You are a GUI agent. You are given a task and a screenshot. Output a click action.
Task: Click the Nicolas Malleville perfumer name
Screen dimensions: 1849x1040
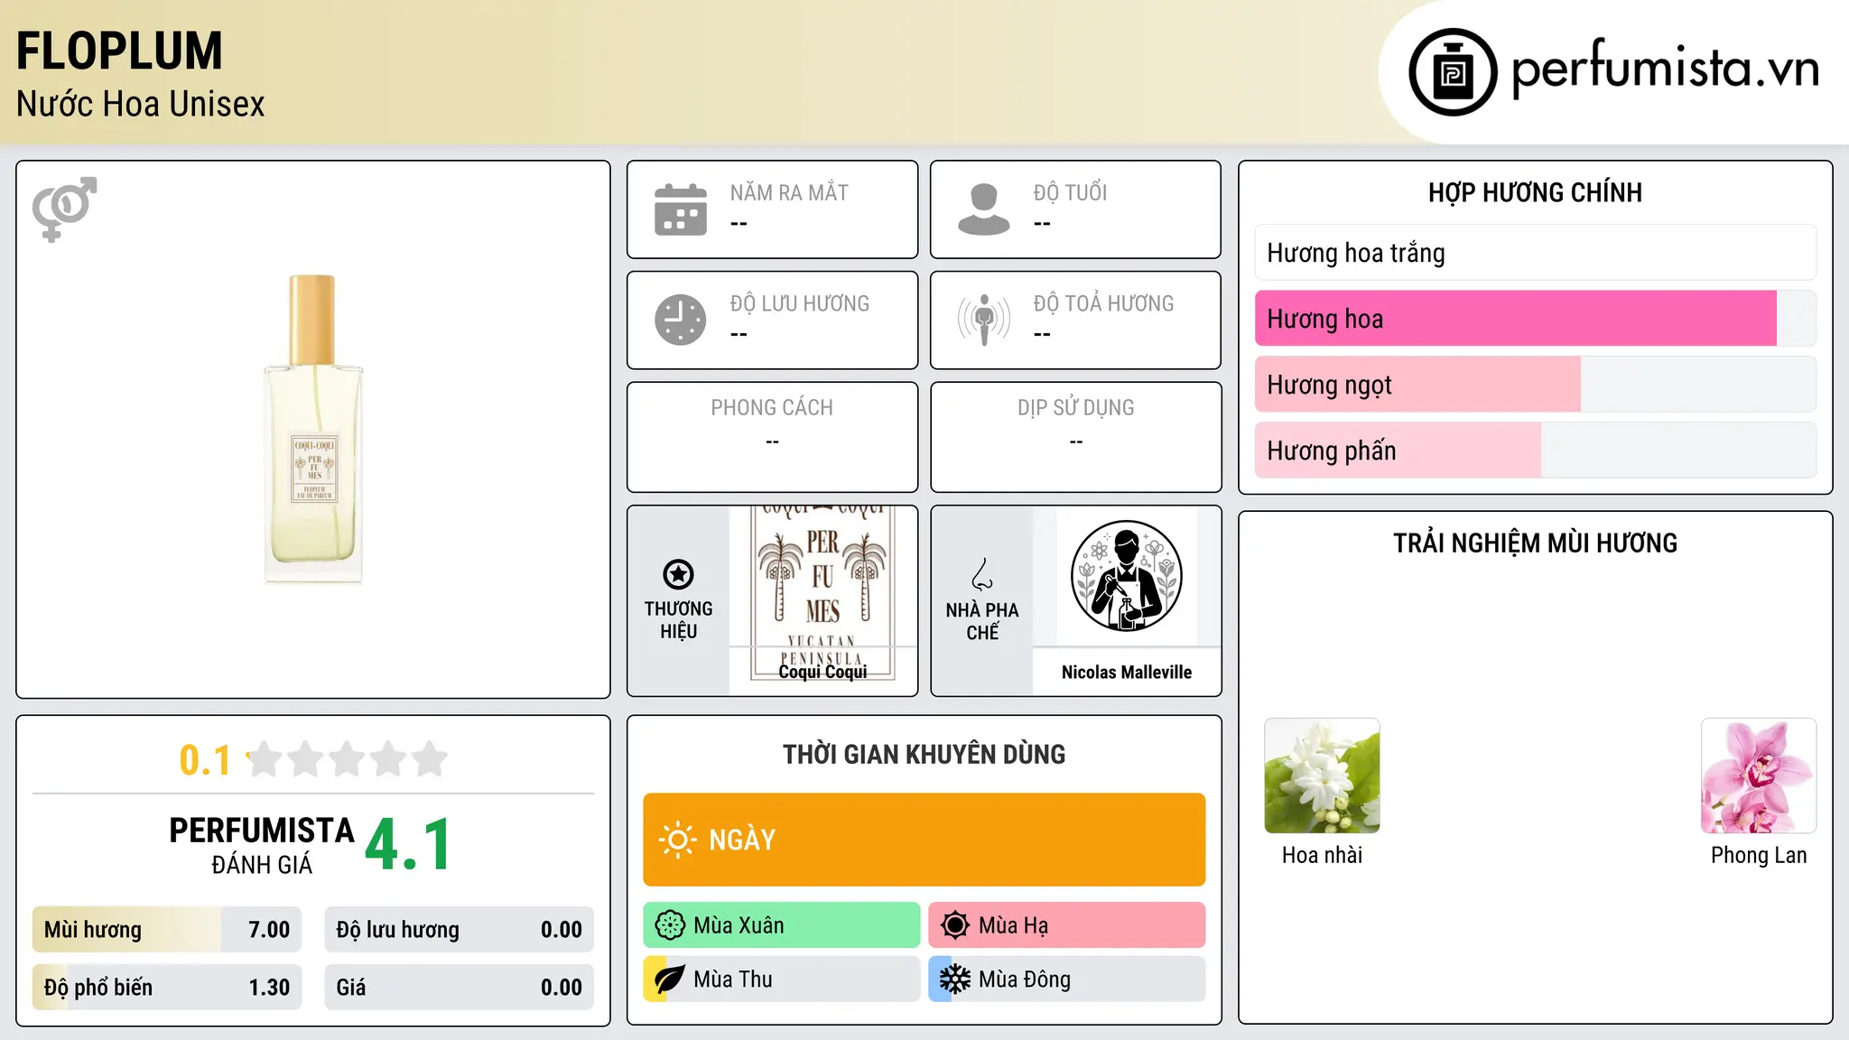point(1127,672)
